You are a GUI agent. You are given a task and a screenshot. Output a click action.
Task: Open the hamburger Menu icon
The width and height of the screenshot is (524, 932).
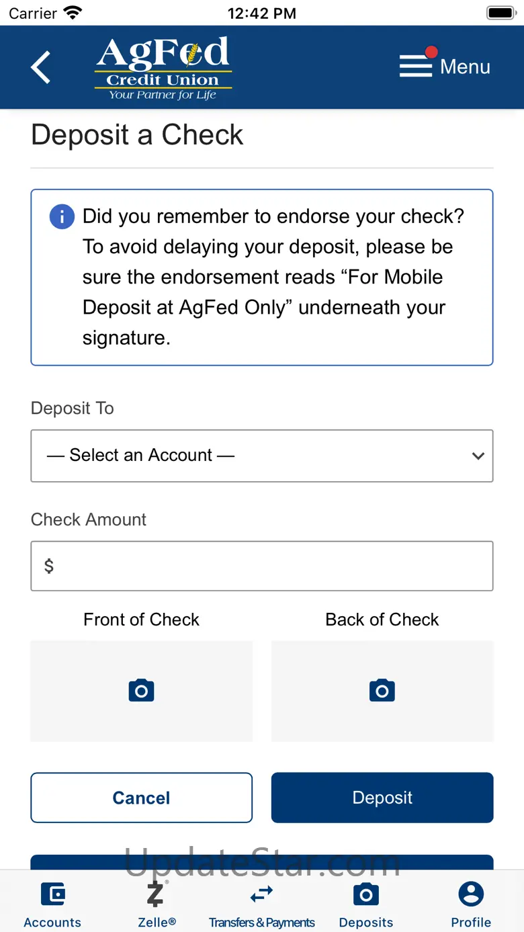tap(416, 66)
